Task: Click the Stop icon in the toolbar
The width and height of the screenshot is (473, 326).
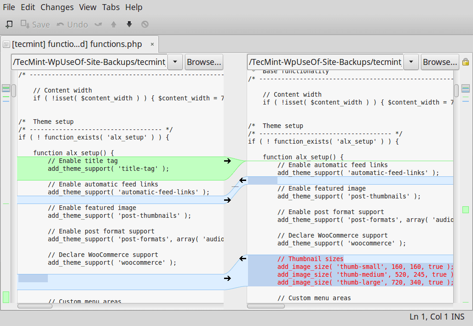Action: (x=145, y=25)
